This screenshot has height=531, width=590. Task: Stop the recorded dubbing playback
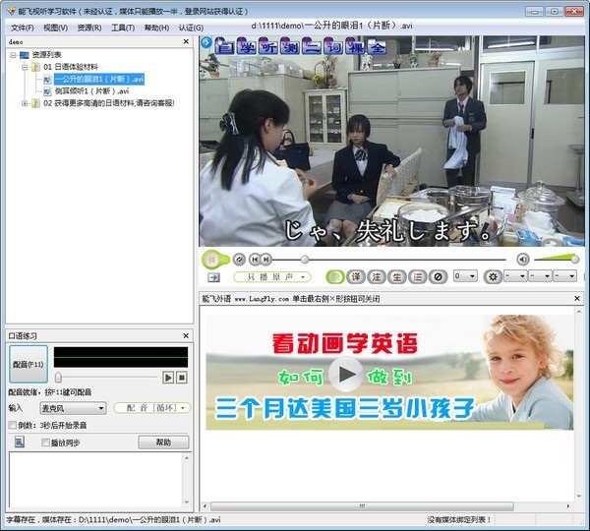pyautogui.click(x=182, y=378)
